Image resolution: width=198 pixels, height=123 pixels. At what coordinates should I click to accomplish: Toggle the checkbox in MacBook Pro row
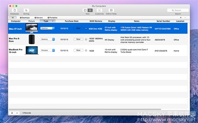tap(86, 50)
